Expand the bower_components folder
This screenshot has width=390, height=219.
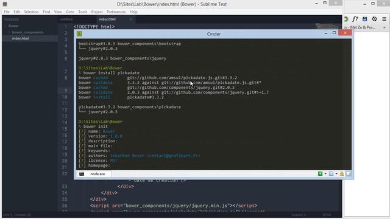pyautogui.click(x=10, y=32)
